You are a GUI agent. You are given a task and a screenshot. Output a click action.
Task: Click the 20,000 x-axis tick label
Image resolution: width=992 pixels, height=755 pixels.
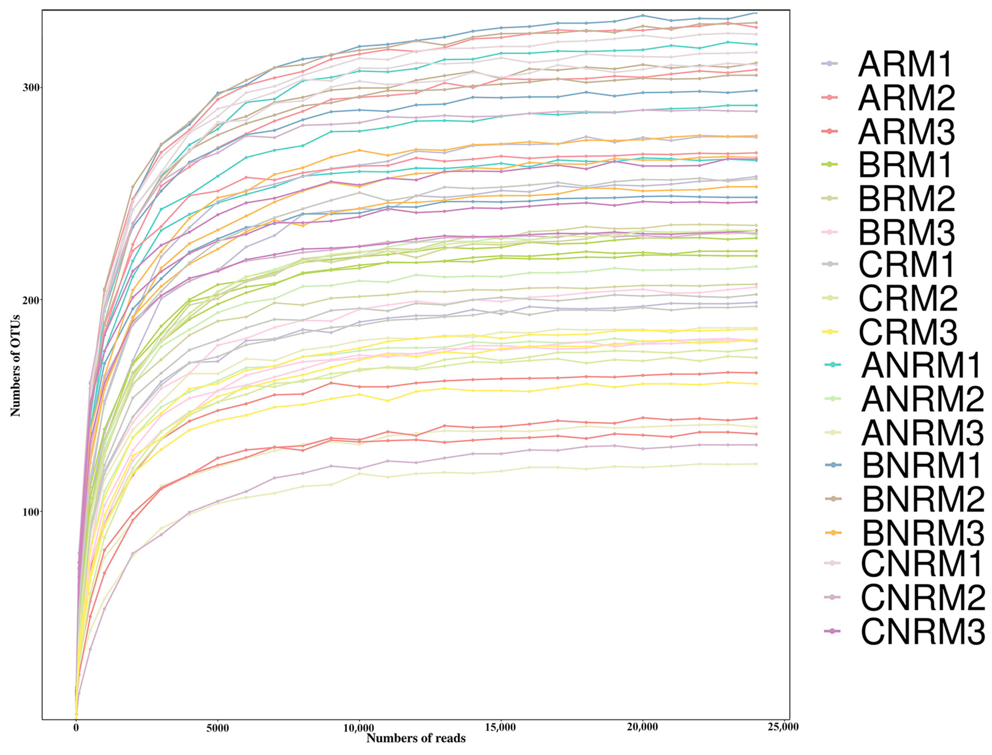(x=643, y=727)
